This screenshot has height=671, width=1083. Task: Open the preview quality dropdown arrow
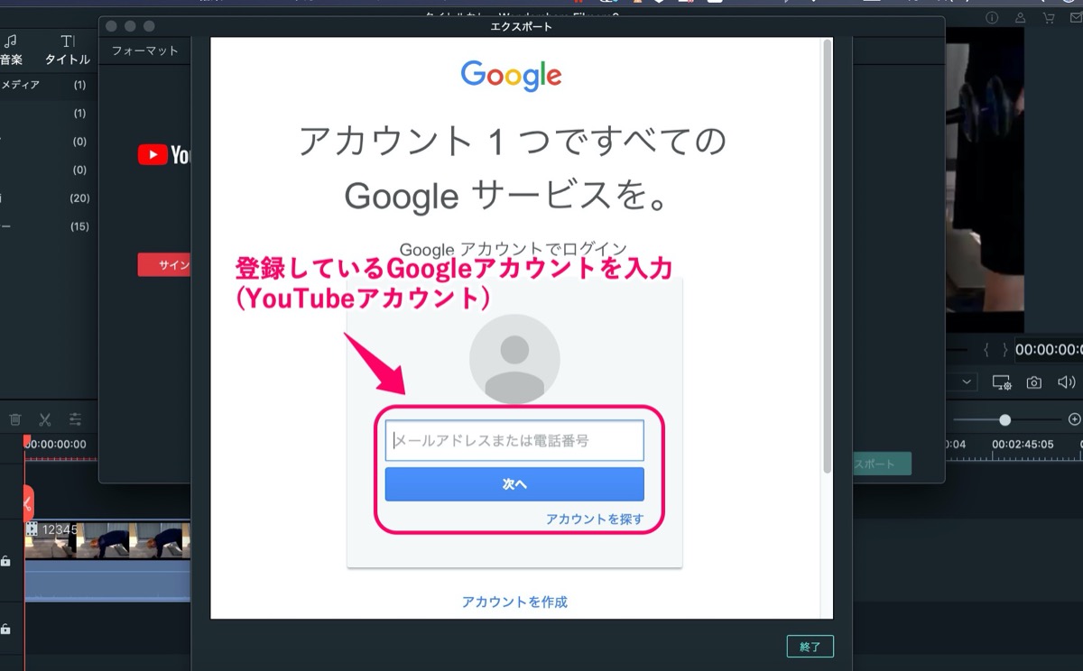pyautogui.click(x=967, y=382)
